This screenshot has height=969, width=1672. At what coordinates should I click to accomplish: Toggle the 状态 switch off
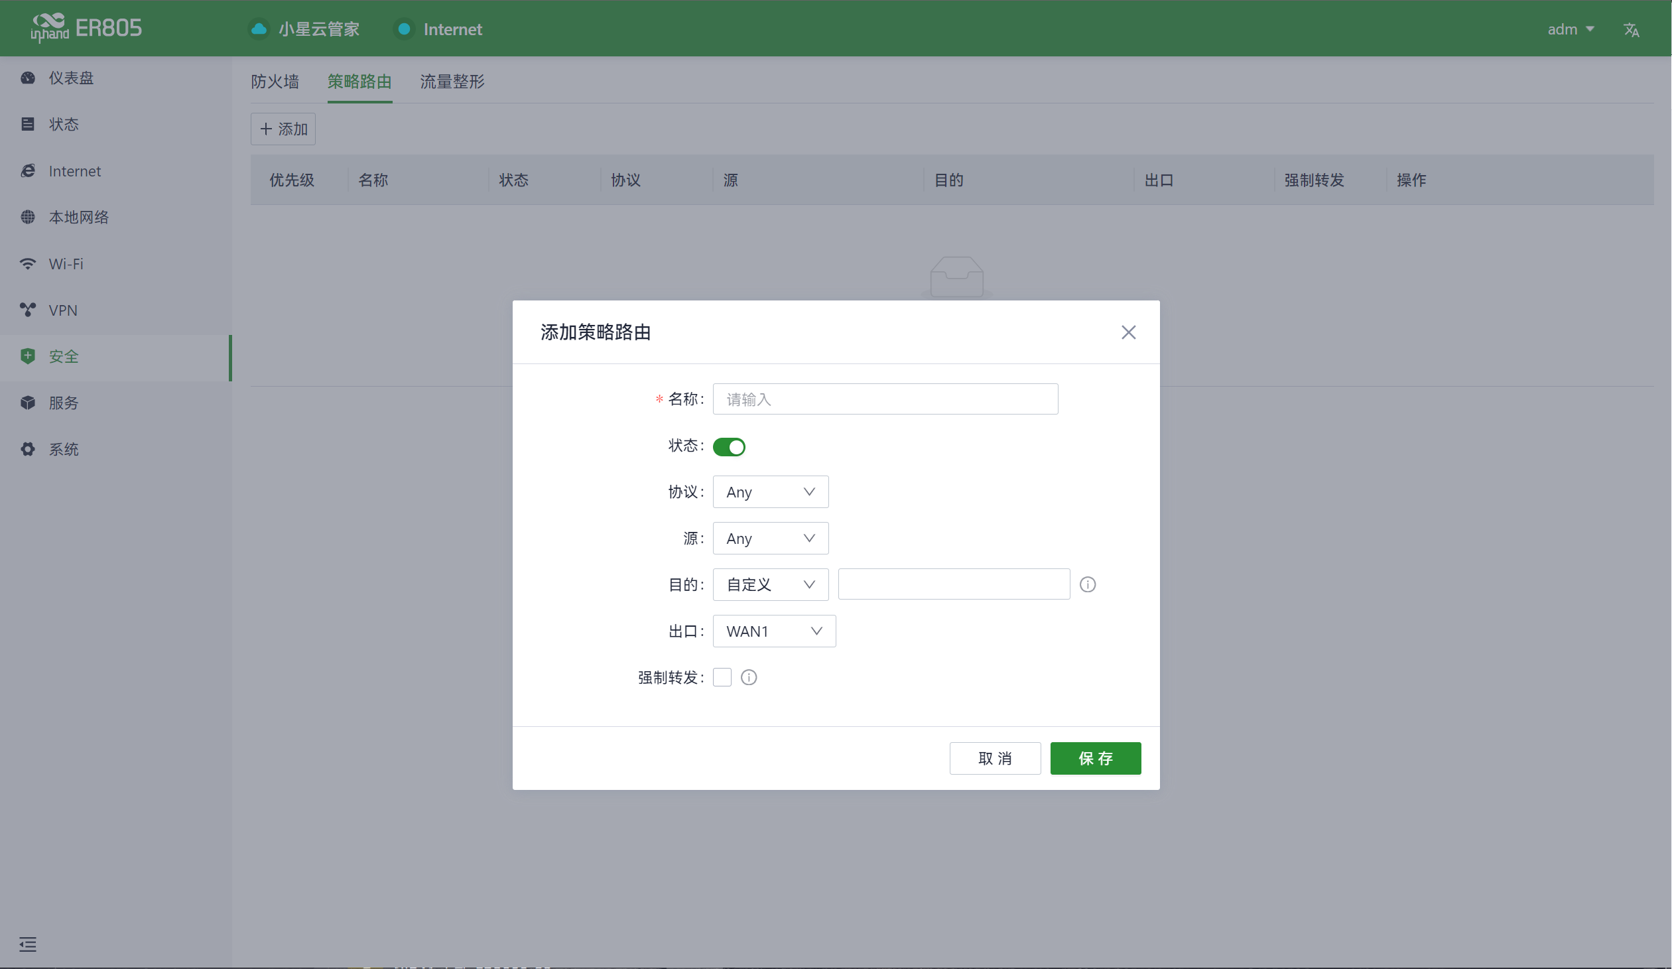pos(729,446)
